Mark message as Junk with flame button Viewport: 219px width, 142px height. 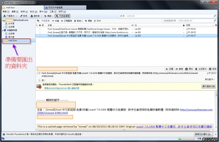[201, 69]
